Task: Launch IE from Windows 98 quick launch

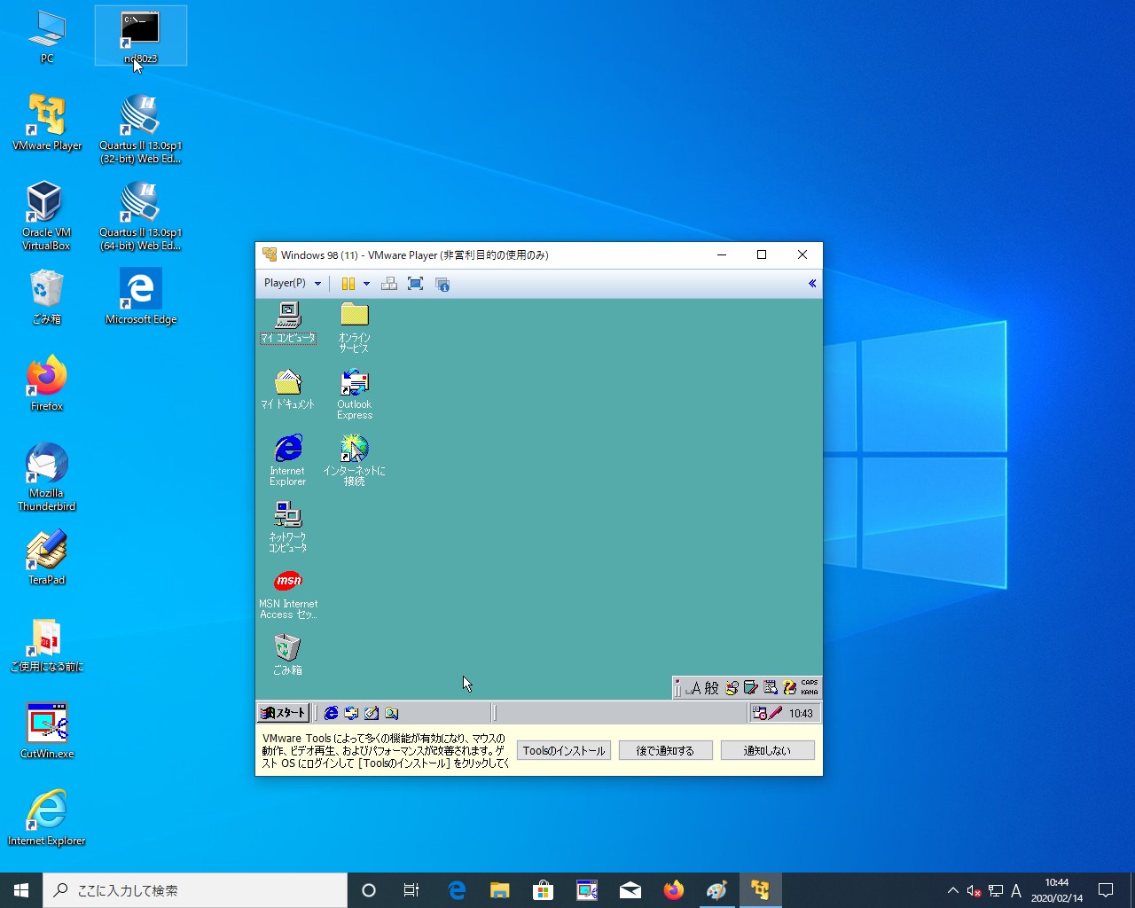Action: click(331, 713)
